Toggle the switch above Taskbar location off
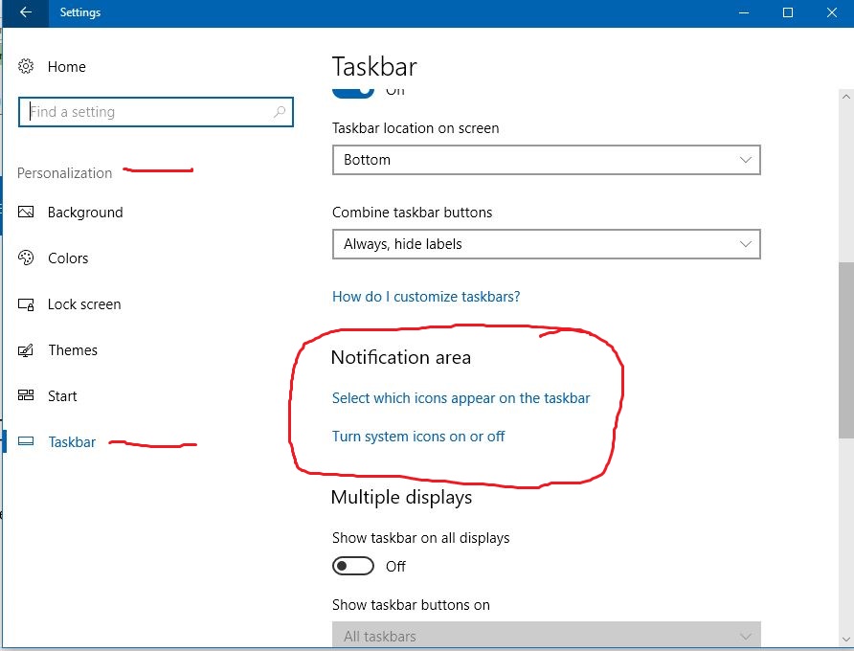 [x=352, y=86]
